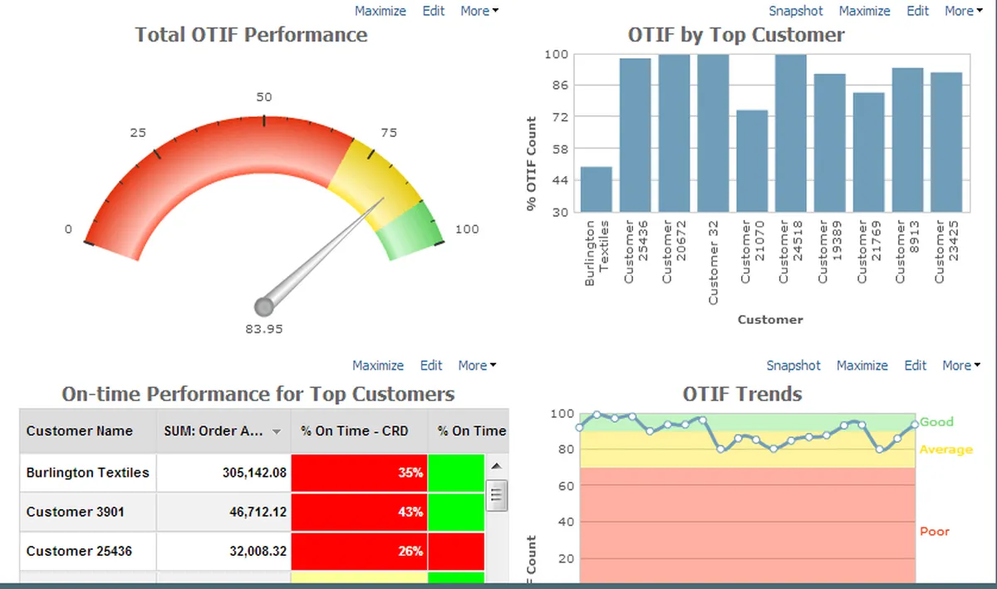Click the % On Time - CRD header
The height and width of the screenshot is (589, 997).
coord(359,431)
